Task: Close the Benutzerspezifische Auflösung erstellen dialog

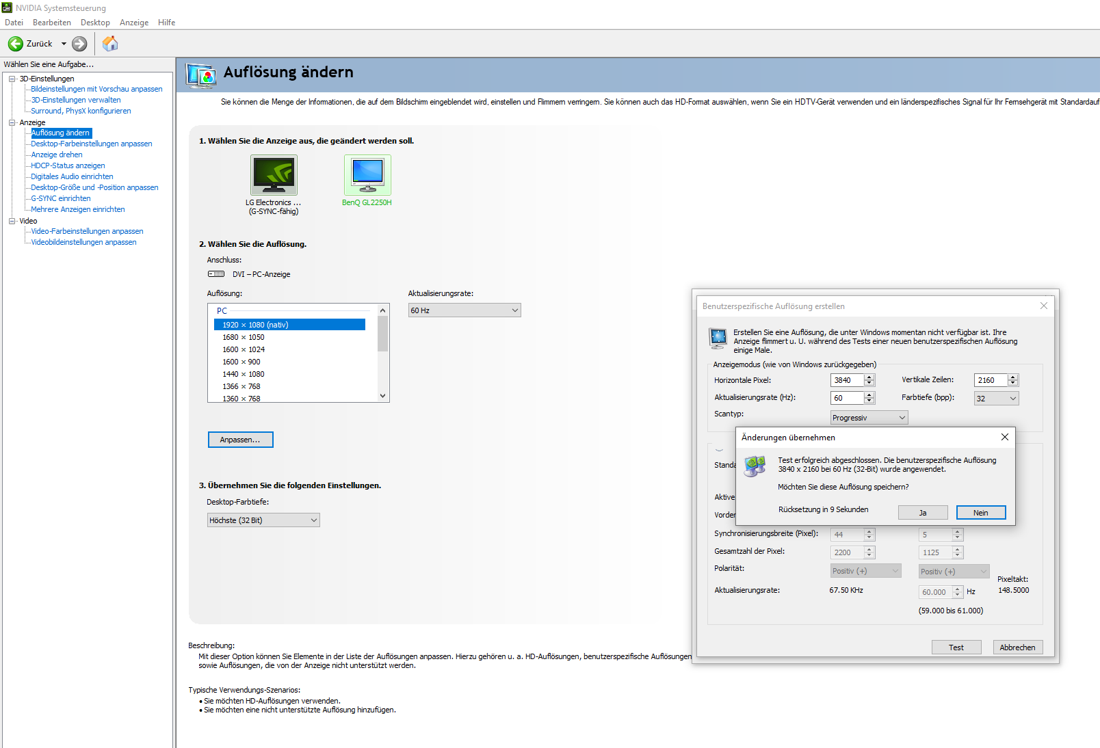Action: 1043,306
